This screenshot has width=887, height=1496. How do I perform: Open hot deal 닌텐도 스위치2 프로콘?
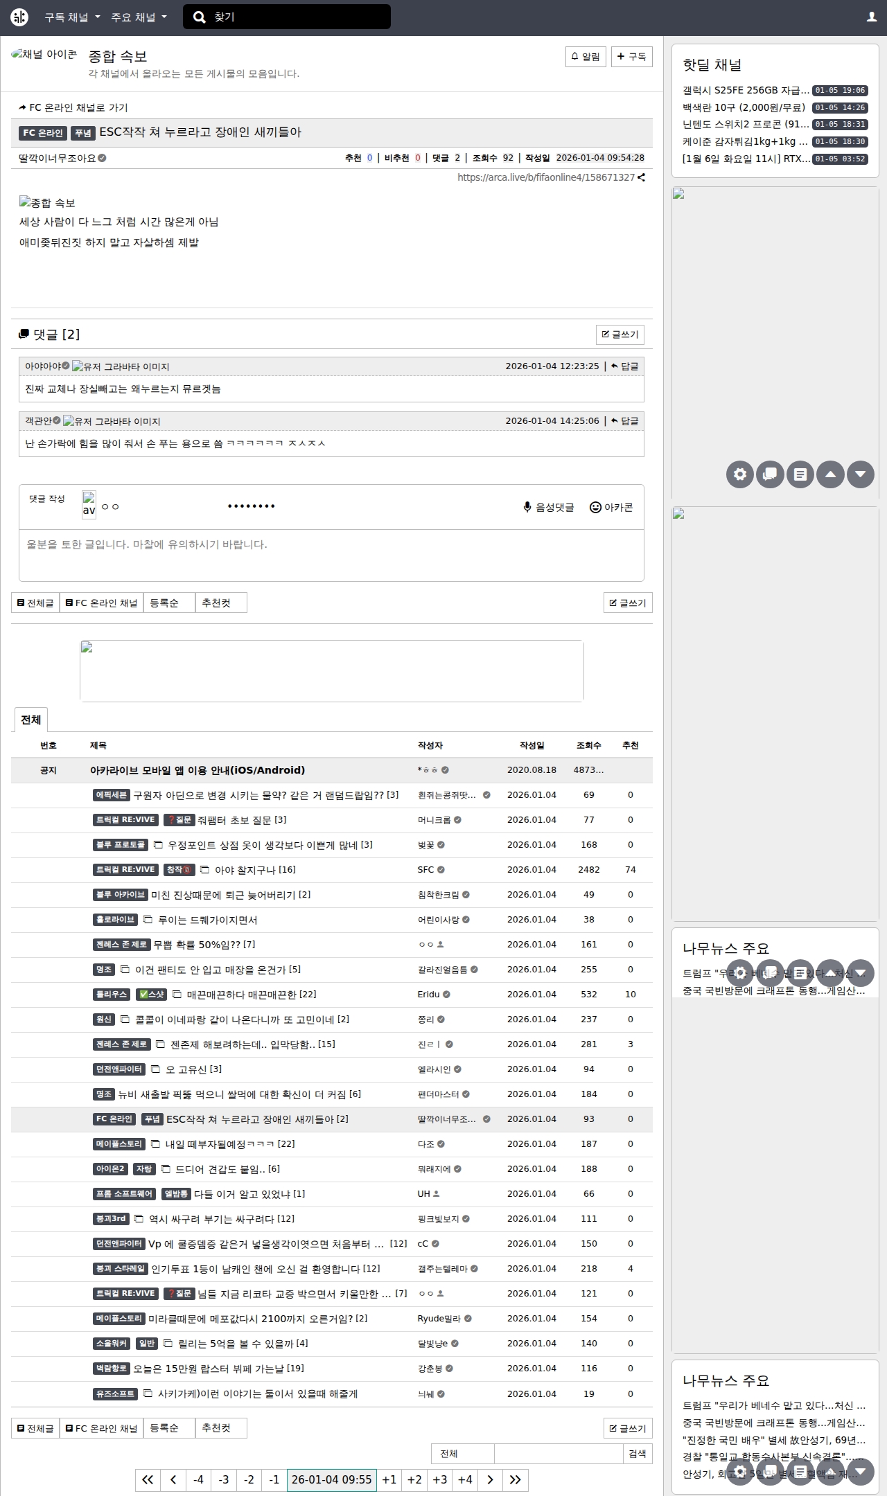[746, 125]
